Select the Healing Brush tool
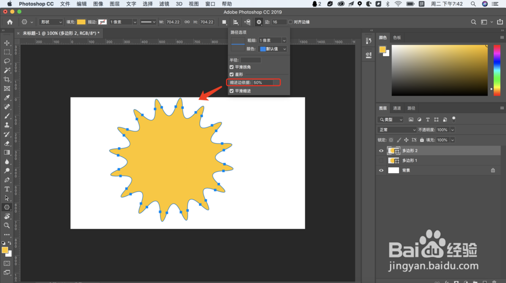 [7, 107]
